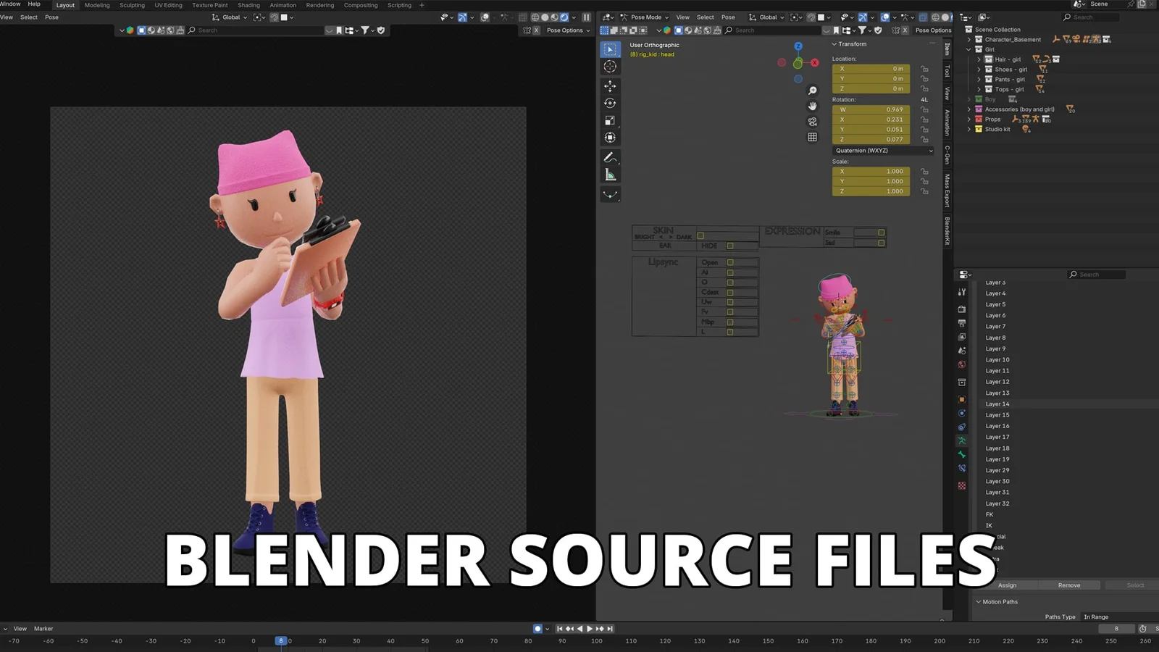Select the Cursor tool in viewport toolbar
This screenshot has height=652, width=1159.
611,67
